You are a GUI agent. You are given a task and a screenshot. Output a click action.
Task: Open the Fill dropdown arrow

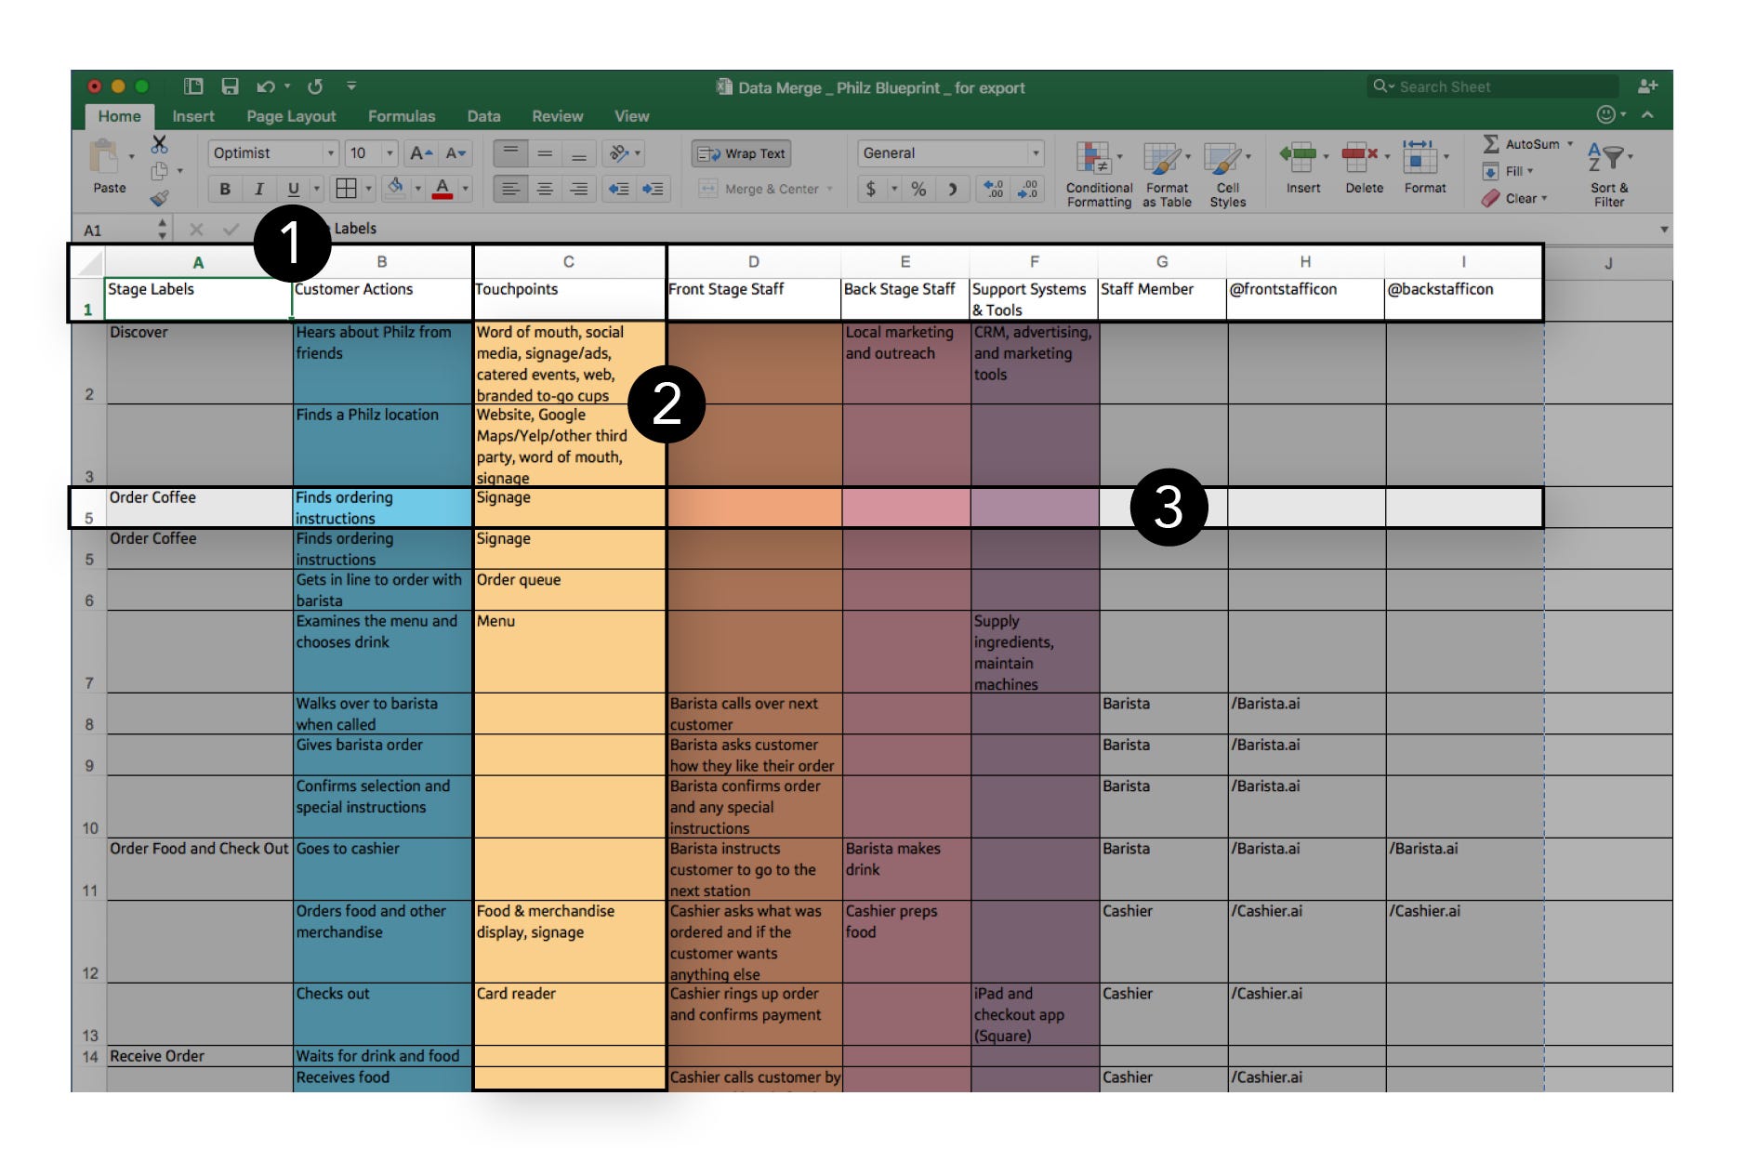coord(1530,171)
